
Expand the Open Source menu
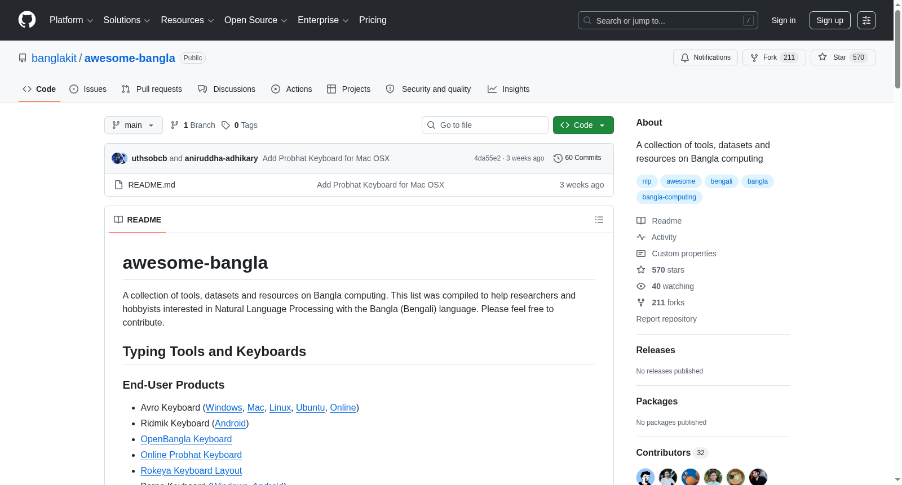[x=256, y=20]
